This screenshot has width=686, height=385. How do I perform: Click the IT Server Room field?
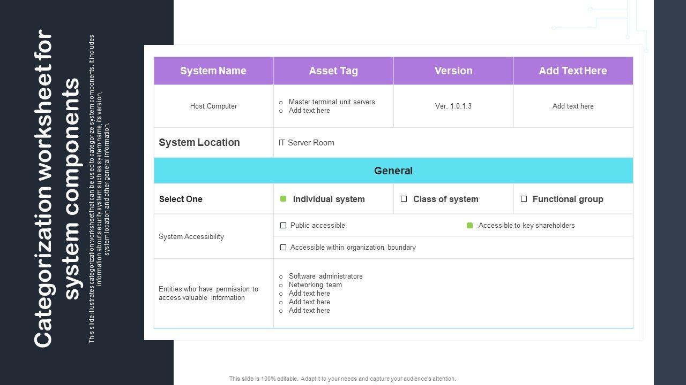(x=307, y=143)
